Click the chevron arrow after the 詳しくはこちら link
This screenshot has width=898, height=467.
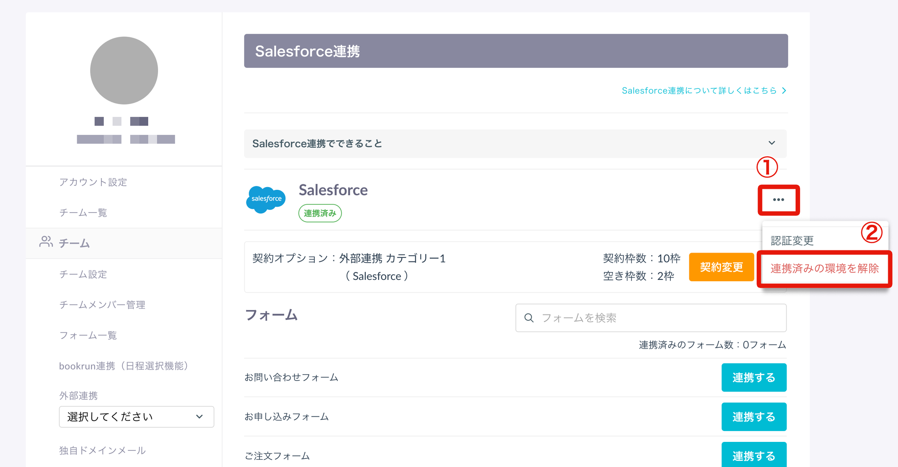pos(784,91)
